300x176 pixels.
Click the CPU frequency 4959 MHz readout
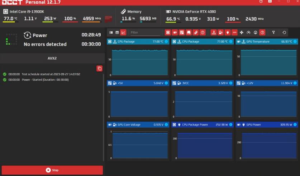[92, 19]
